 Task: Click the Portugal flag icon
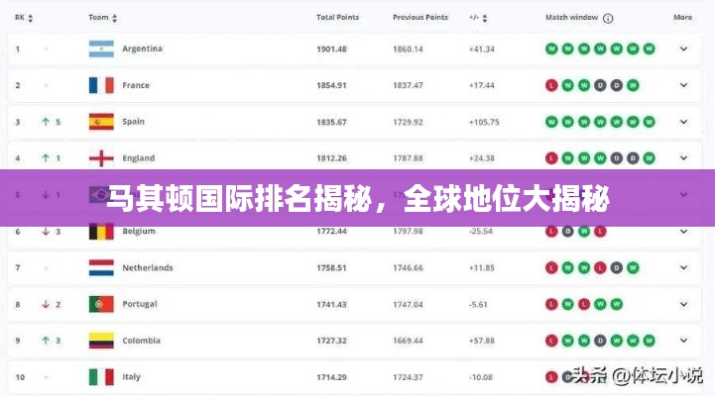pos(101,304)
